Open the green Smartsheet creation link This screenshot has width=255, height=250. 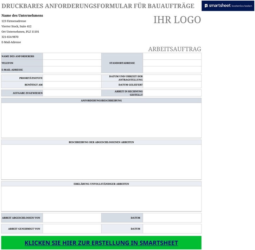point(101,243)
